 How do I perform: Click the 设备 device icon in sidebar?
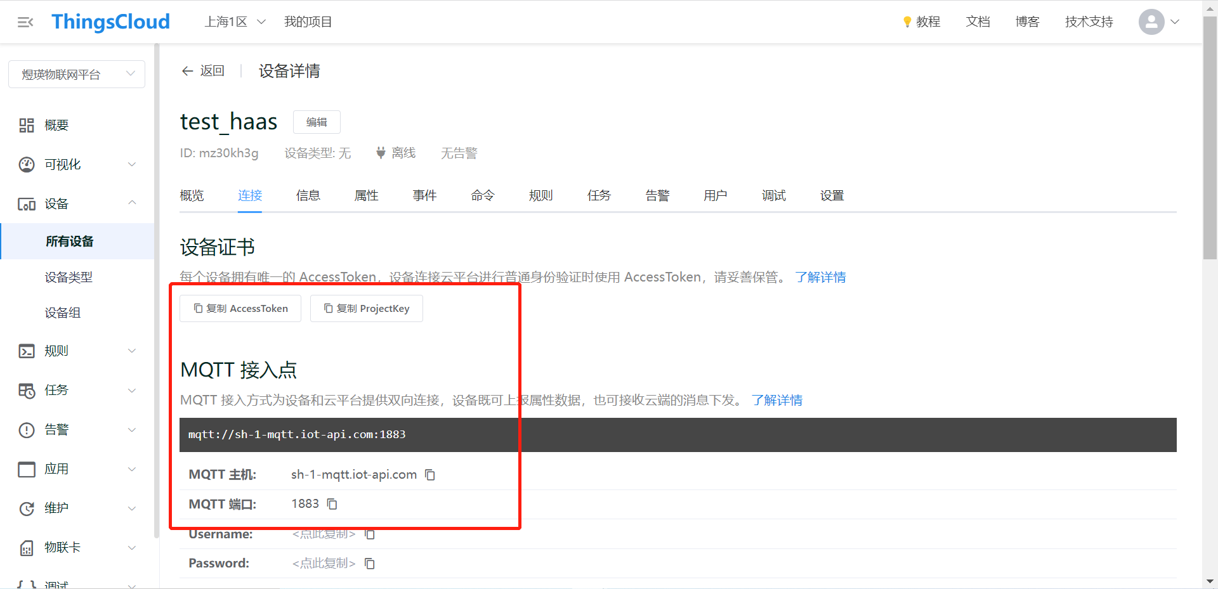click(x=27, y=204)
